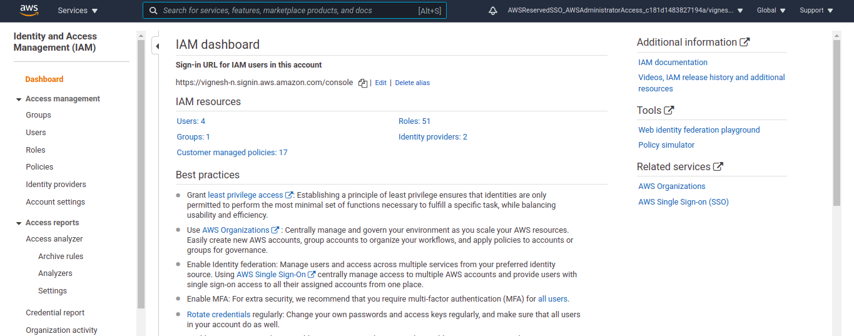Open the Support dropdown menu

816,11
